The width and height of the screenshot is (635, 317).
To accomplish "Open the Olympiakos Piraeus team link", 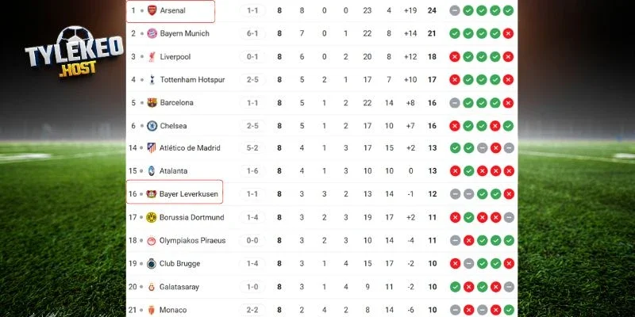I will point(192,240).
